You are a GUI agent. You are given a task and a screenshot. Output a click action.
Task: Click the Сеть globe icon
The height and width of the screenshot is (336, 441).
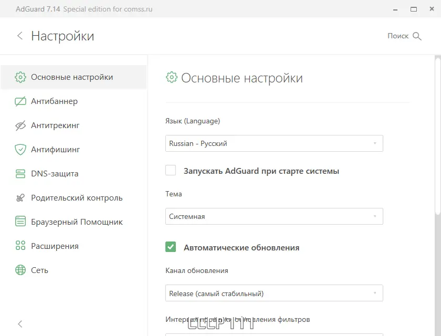click(x=20, y=270)
